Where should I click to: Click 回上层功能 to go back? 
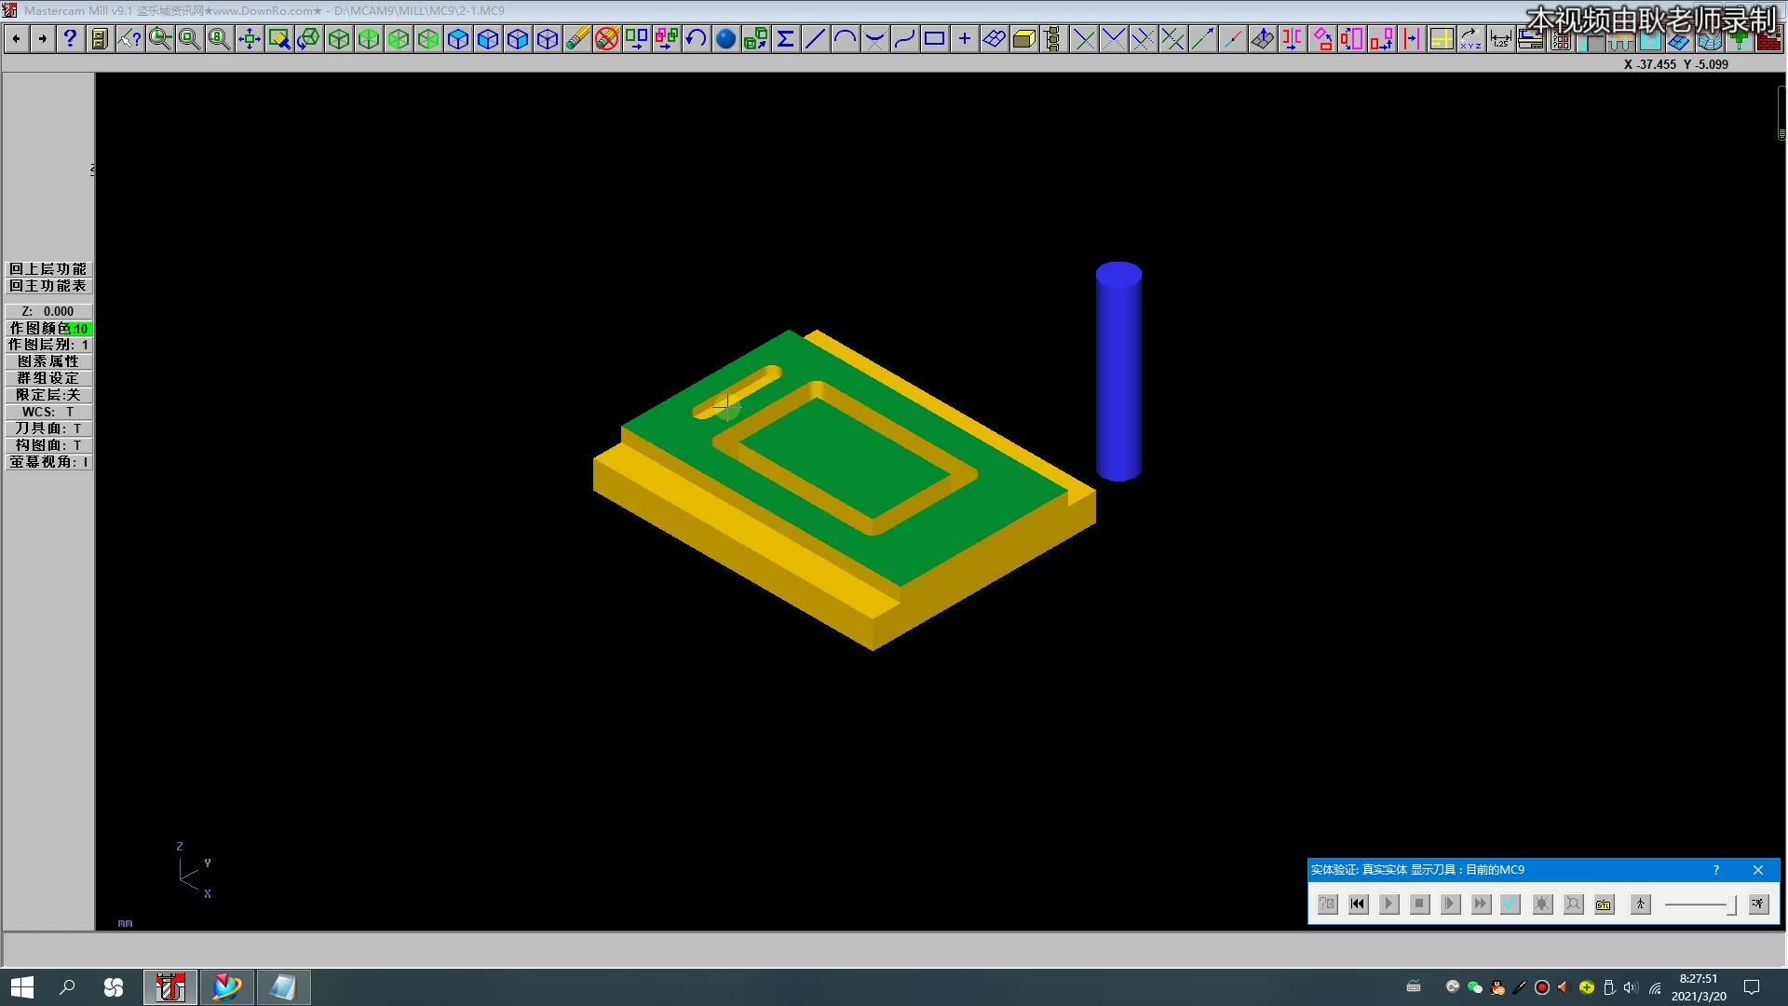[x=48, y=269]
